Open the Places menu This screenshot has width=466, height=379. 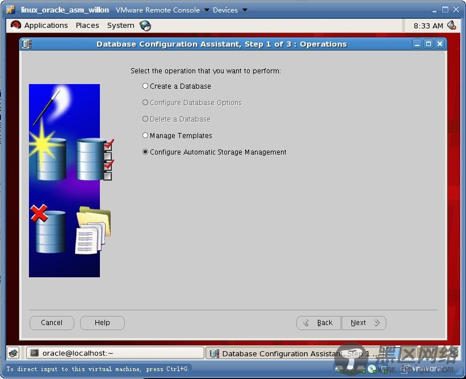click(87, 26)
